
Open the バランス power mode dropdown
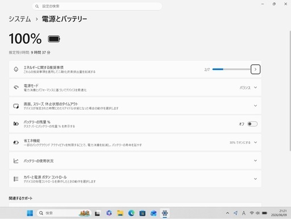(248, 88)
